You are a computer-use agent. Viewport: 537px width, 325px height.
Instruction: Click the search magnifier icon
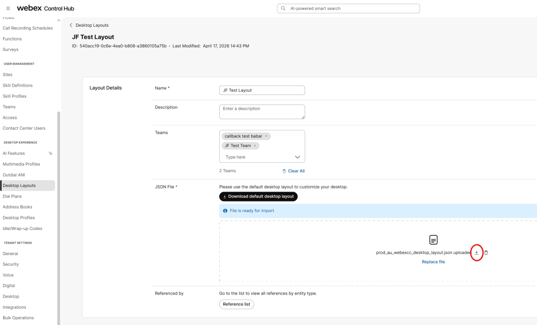click(284, 8)
